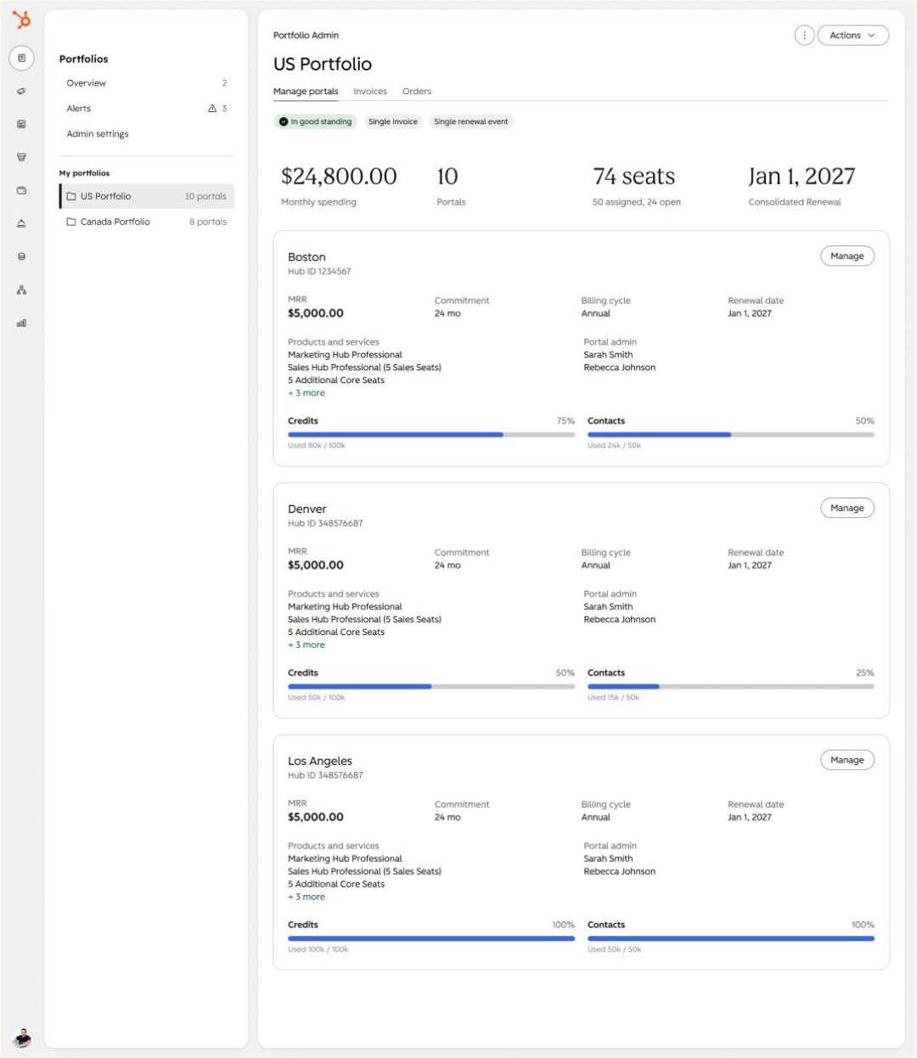
Task: Click Denver 'Sarah Smith' portal admin name
Action: click(608, 607)
